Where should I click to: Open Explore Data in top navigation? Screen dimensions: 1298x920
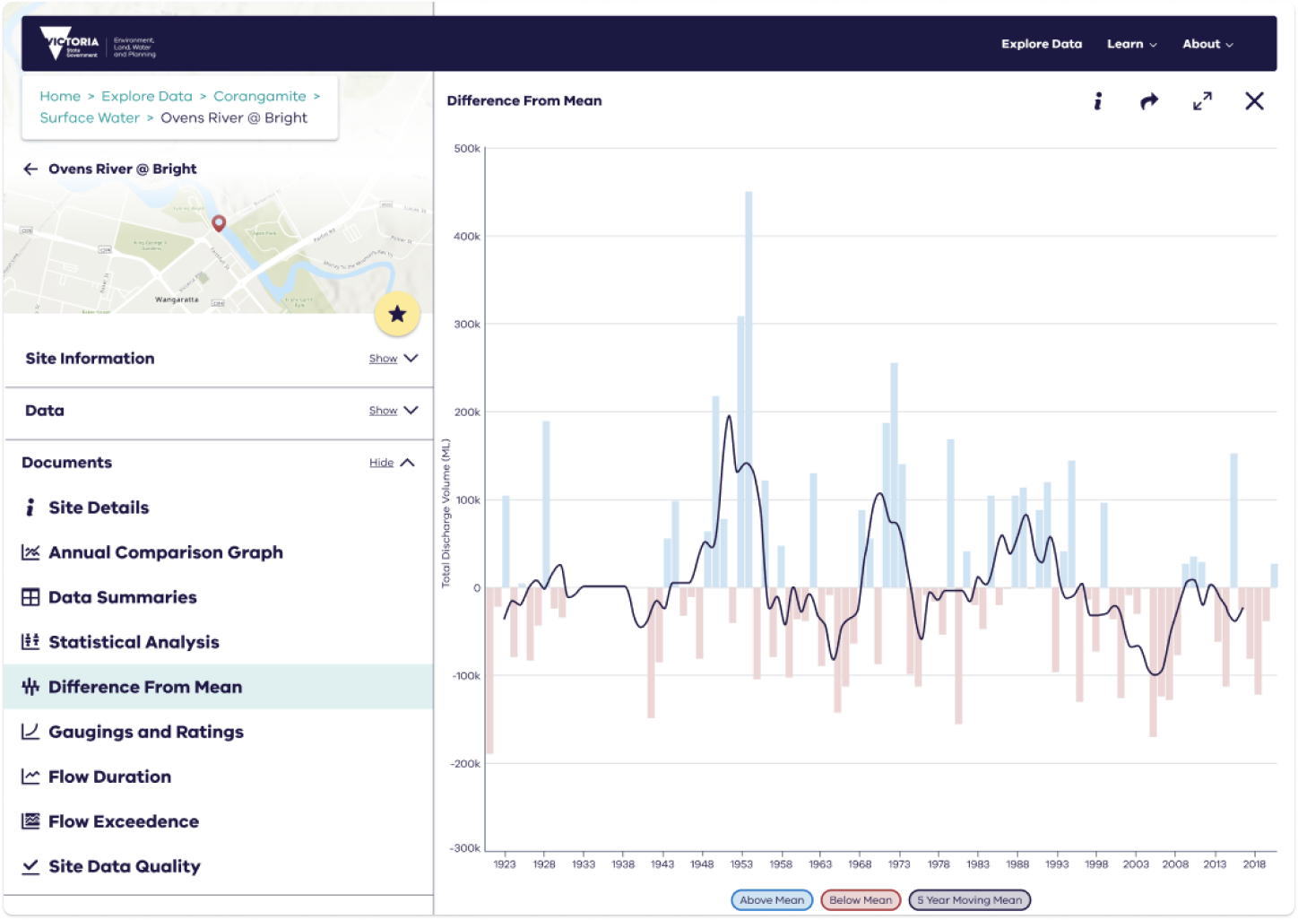click(1042, 44)
